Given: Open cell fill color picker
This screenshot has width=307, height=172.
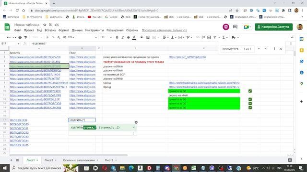Looking at the screenshot, I should pyautogui.click(x=142, y=37).
